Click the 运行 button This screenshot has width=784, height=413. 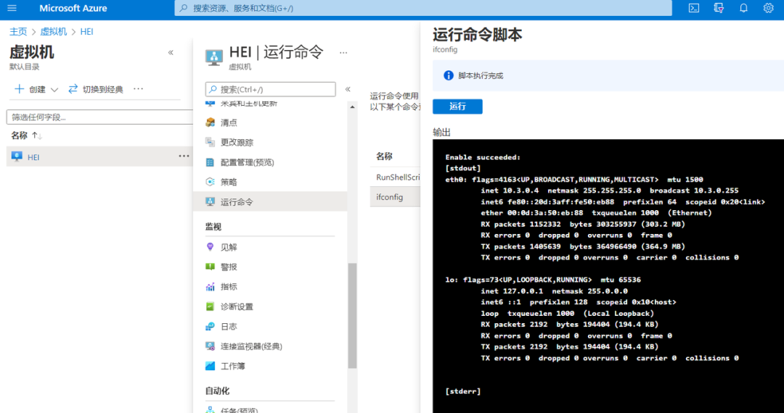[x=457, y=107]
